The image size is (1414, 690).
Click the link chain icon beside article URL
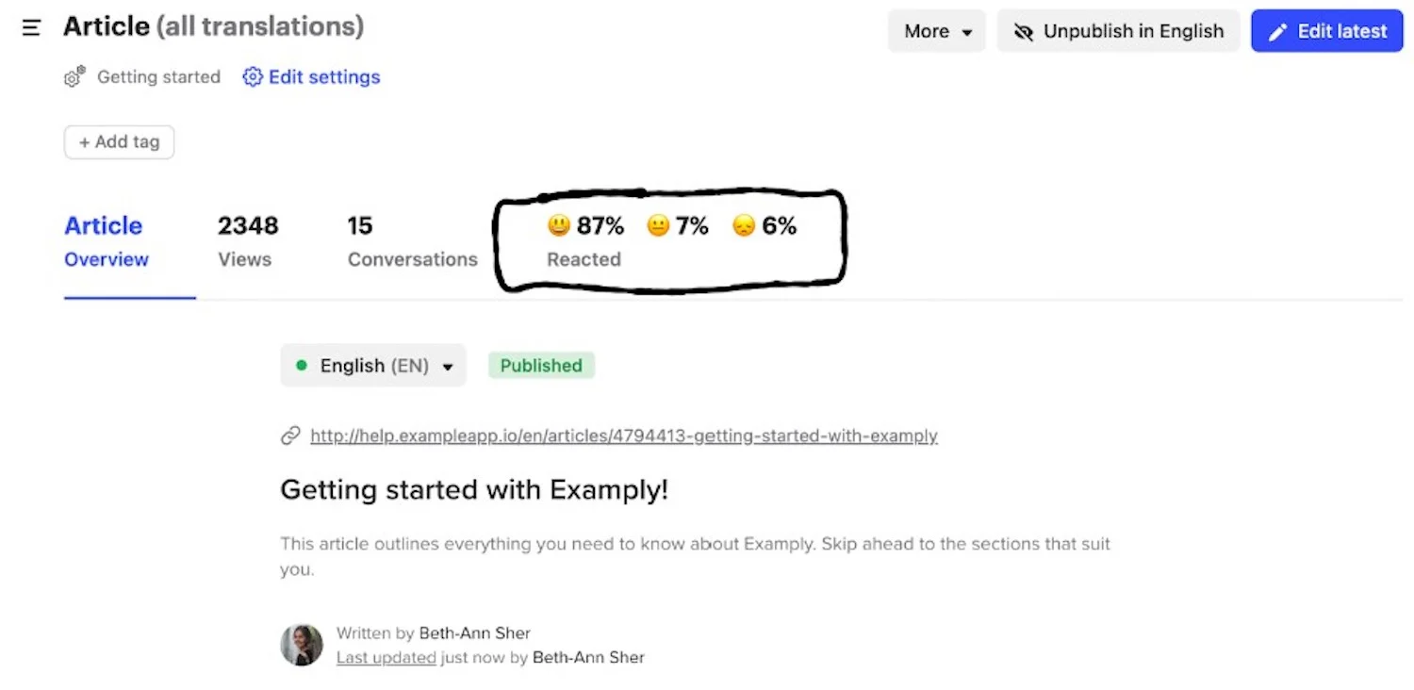pos(291,436)
